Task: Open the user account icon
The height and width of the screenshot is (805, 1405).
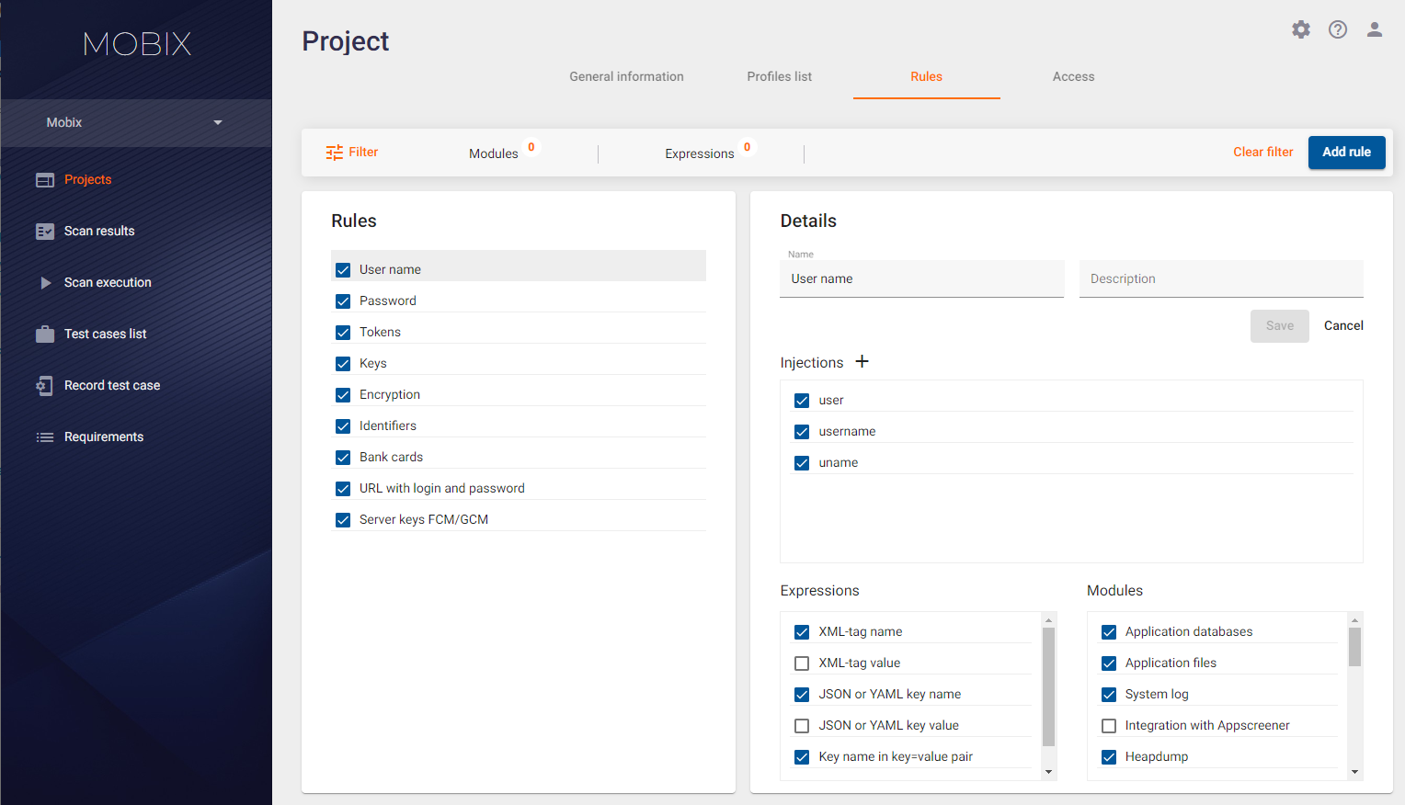Action: click(1375, 29)
